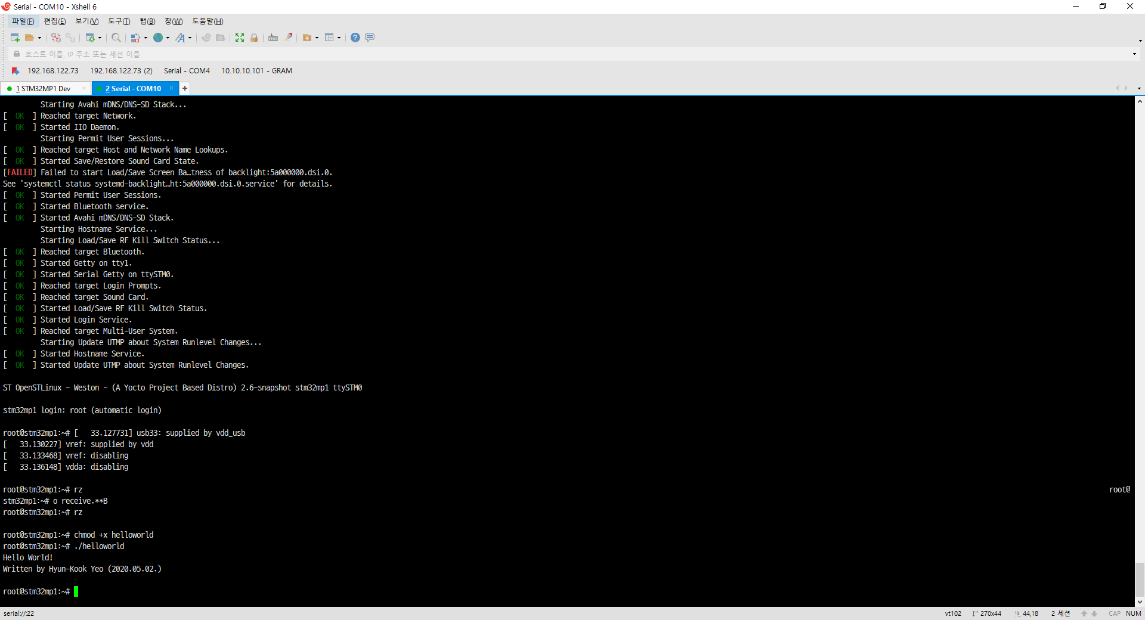Click the '2 세션' session count text

click(x=1060, y=614)
